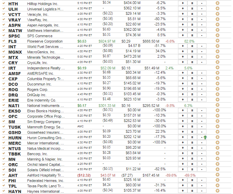Click the $4.57 B revenue for INT

pos(134,46)
